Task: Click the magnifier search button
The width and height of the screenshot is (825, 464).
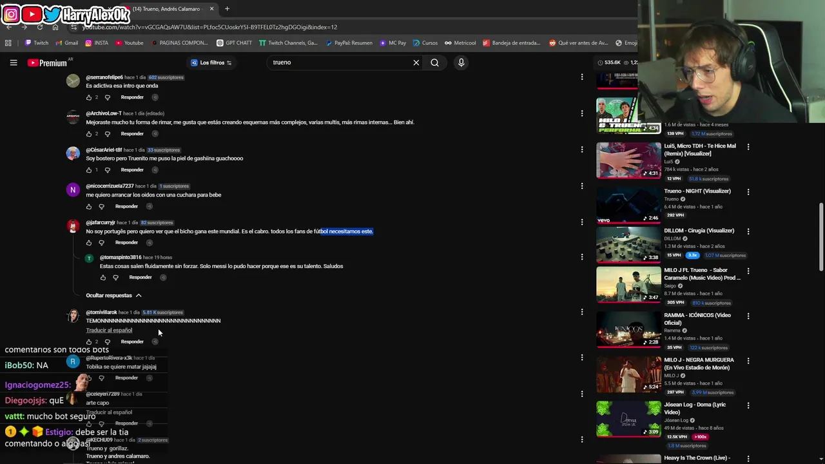Action: [435, 63]
